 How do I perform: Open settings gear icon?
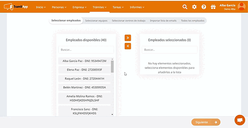(194, 7)
